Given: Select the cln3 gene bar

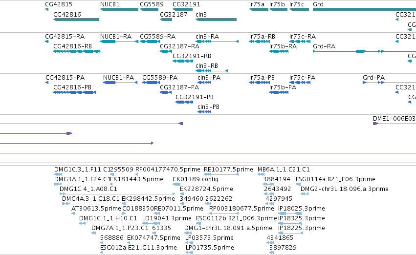Looking at the screenshot, I should point(216,20).
